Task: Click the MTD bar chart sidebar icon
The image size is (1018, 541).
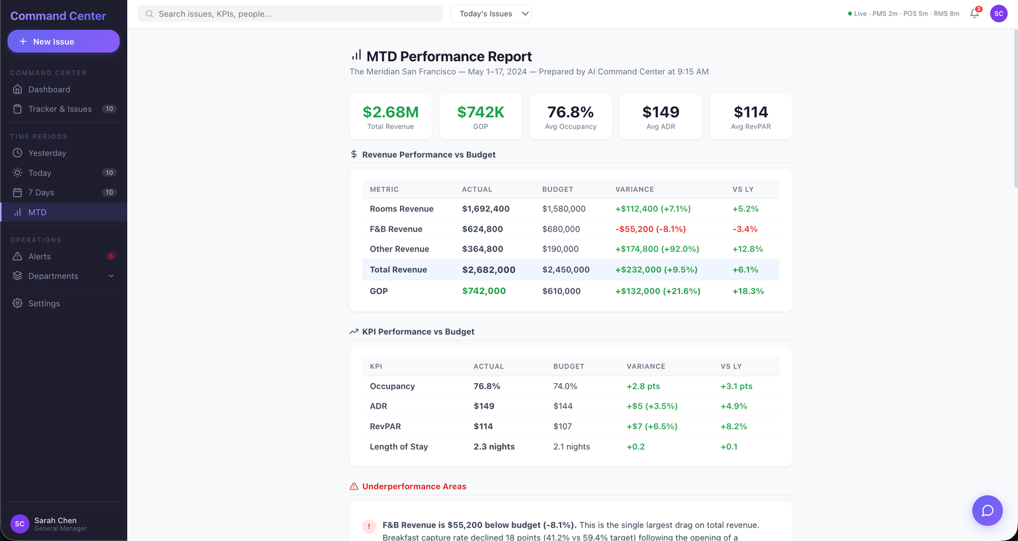Action: 17,213
